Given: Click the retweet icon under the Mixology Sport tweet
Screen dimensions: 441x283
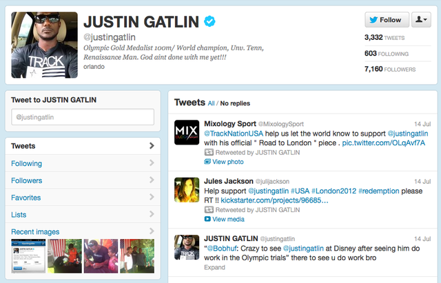Looking at the screenshot, I should [x=209, y=152].
